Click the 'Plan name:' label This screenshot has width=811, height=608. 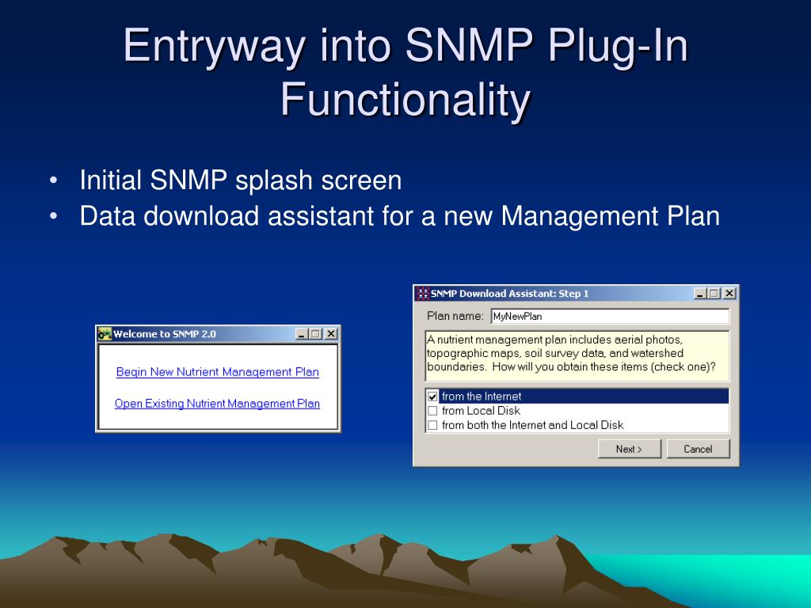pyautogui.click(x=455, y=316)
